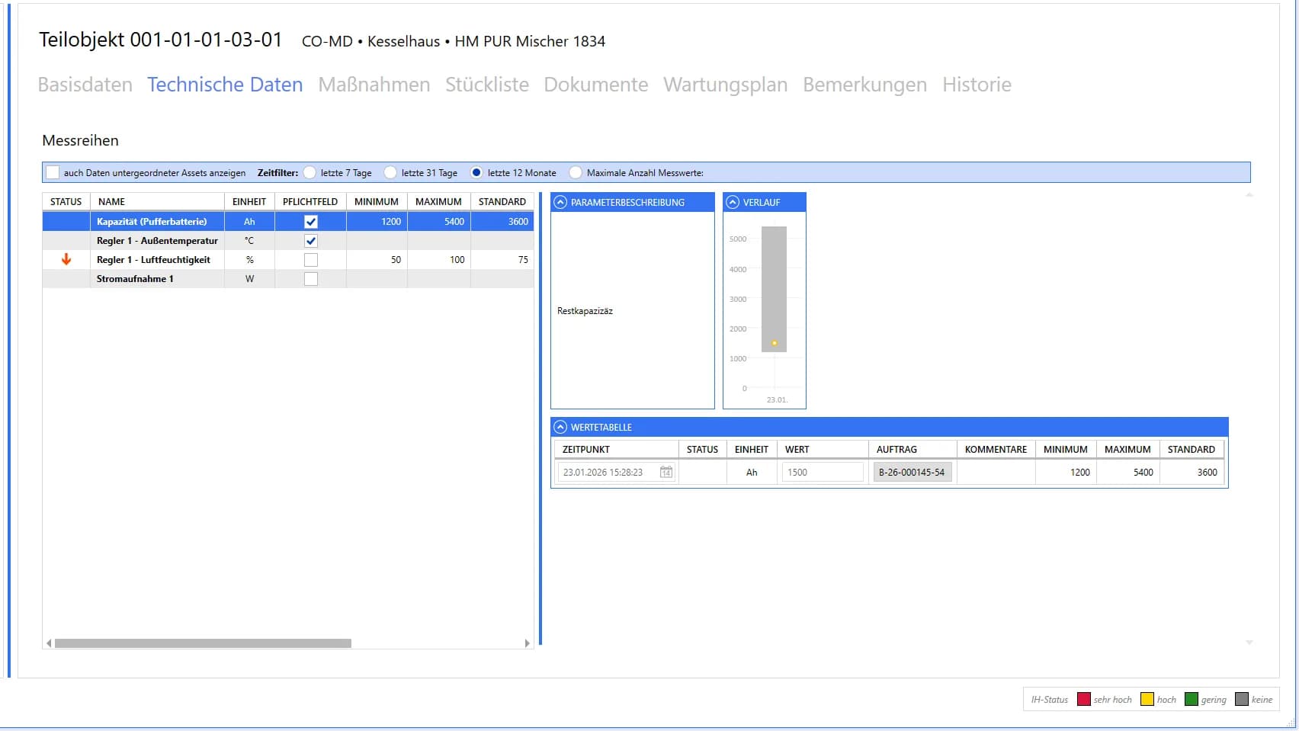The width and height of the screenshot is (1299, 731).
Task: Click the gering green status indicator
Action: tap(1192, 699)
